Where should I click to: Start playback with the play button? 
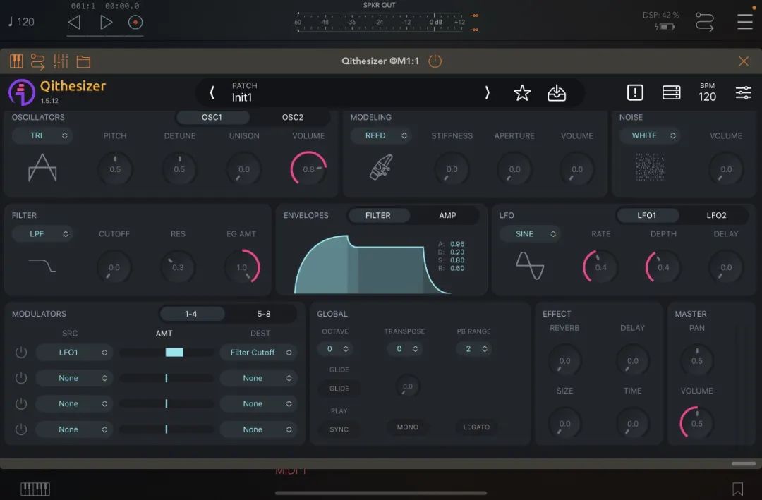tap(106, 23)
